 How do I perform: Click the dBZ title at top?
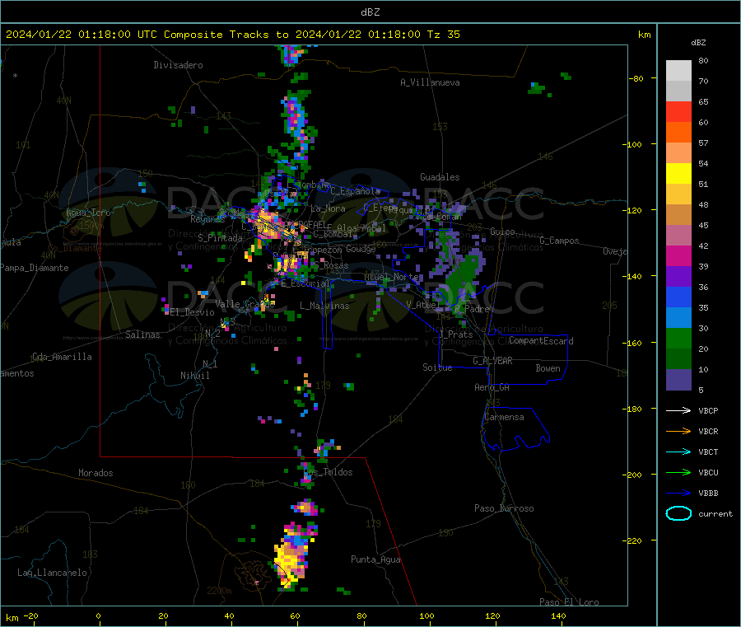370,12
